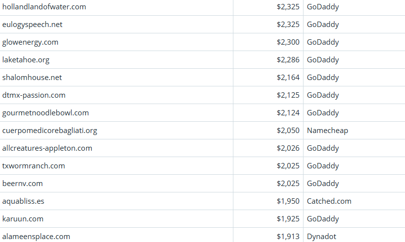Click dtmx-passion.com domain name
Screen dimensions: 405x242
[x=34, y=95]
